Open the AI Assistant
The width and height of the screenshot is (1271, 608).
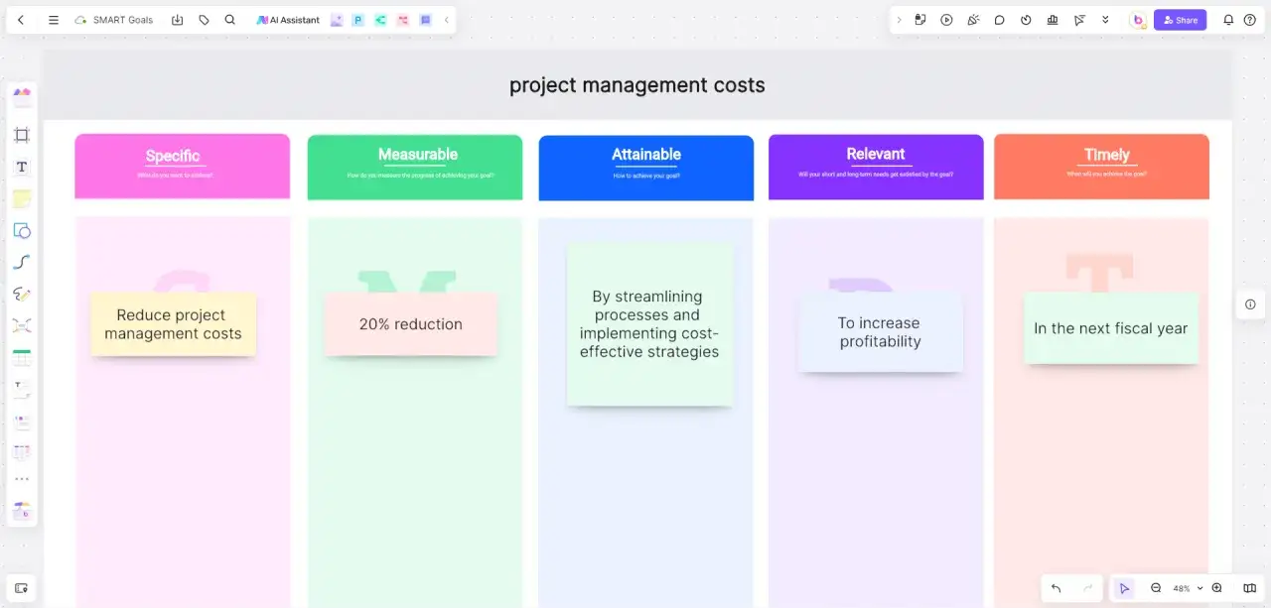(288, 20)
